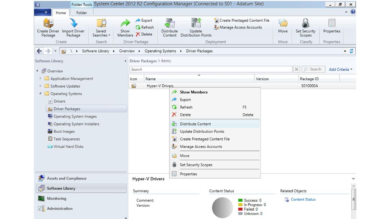Click the Distribute Content ribbon icon

169,27
